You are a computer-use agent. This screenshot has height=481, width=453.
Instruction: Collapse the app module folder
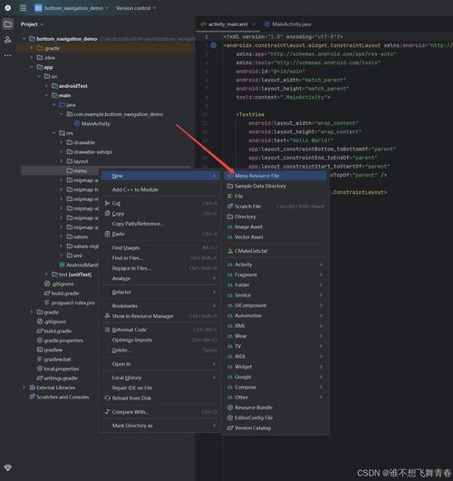pyautogui.click(x=32, y=67)
